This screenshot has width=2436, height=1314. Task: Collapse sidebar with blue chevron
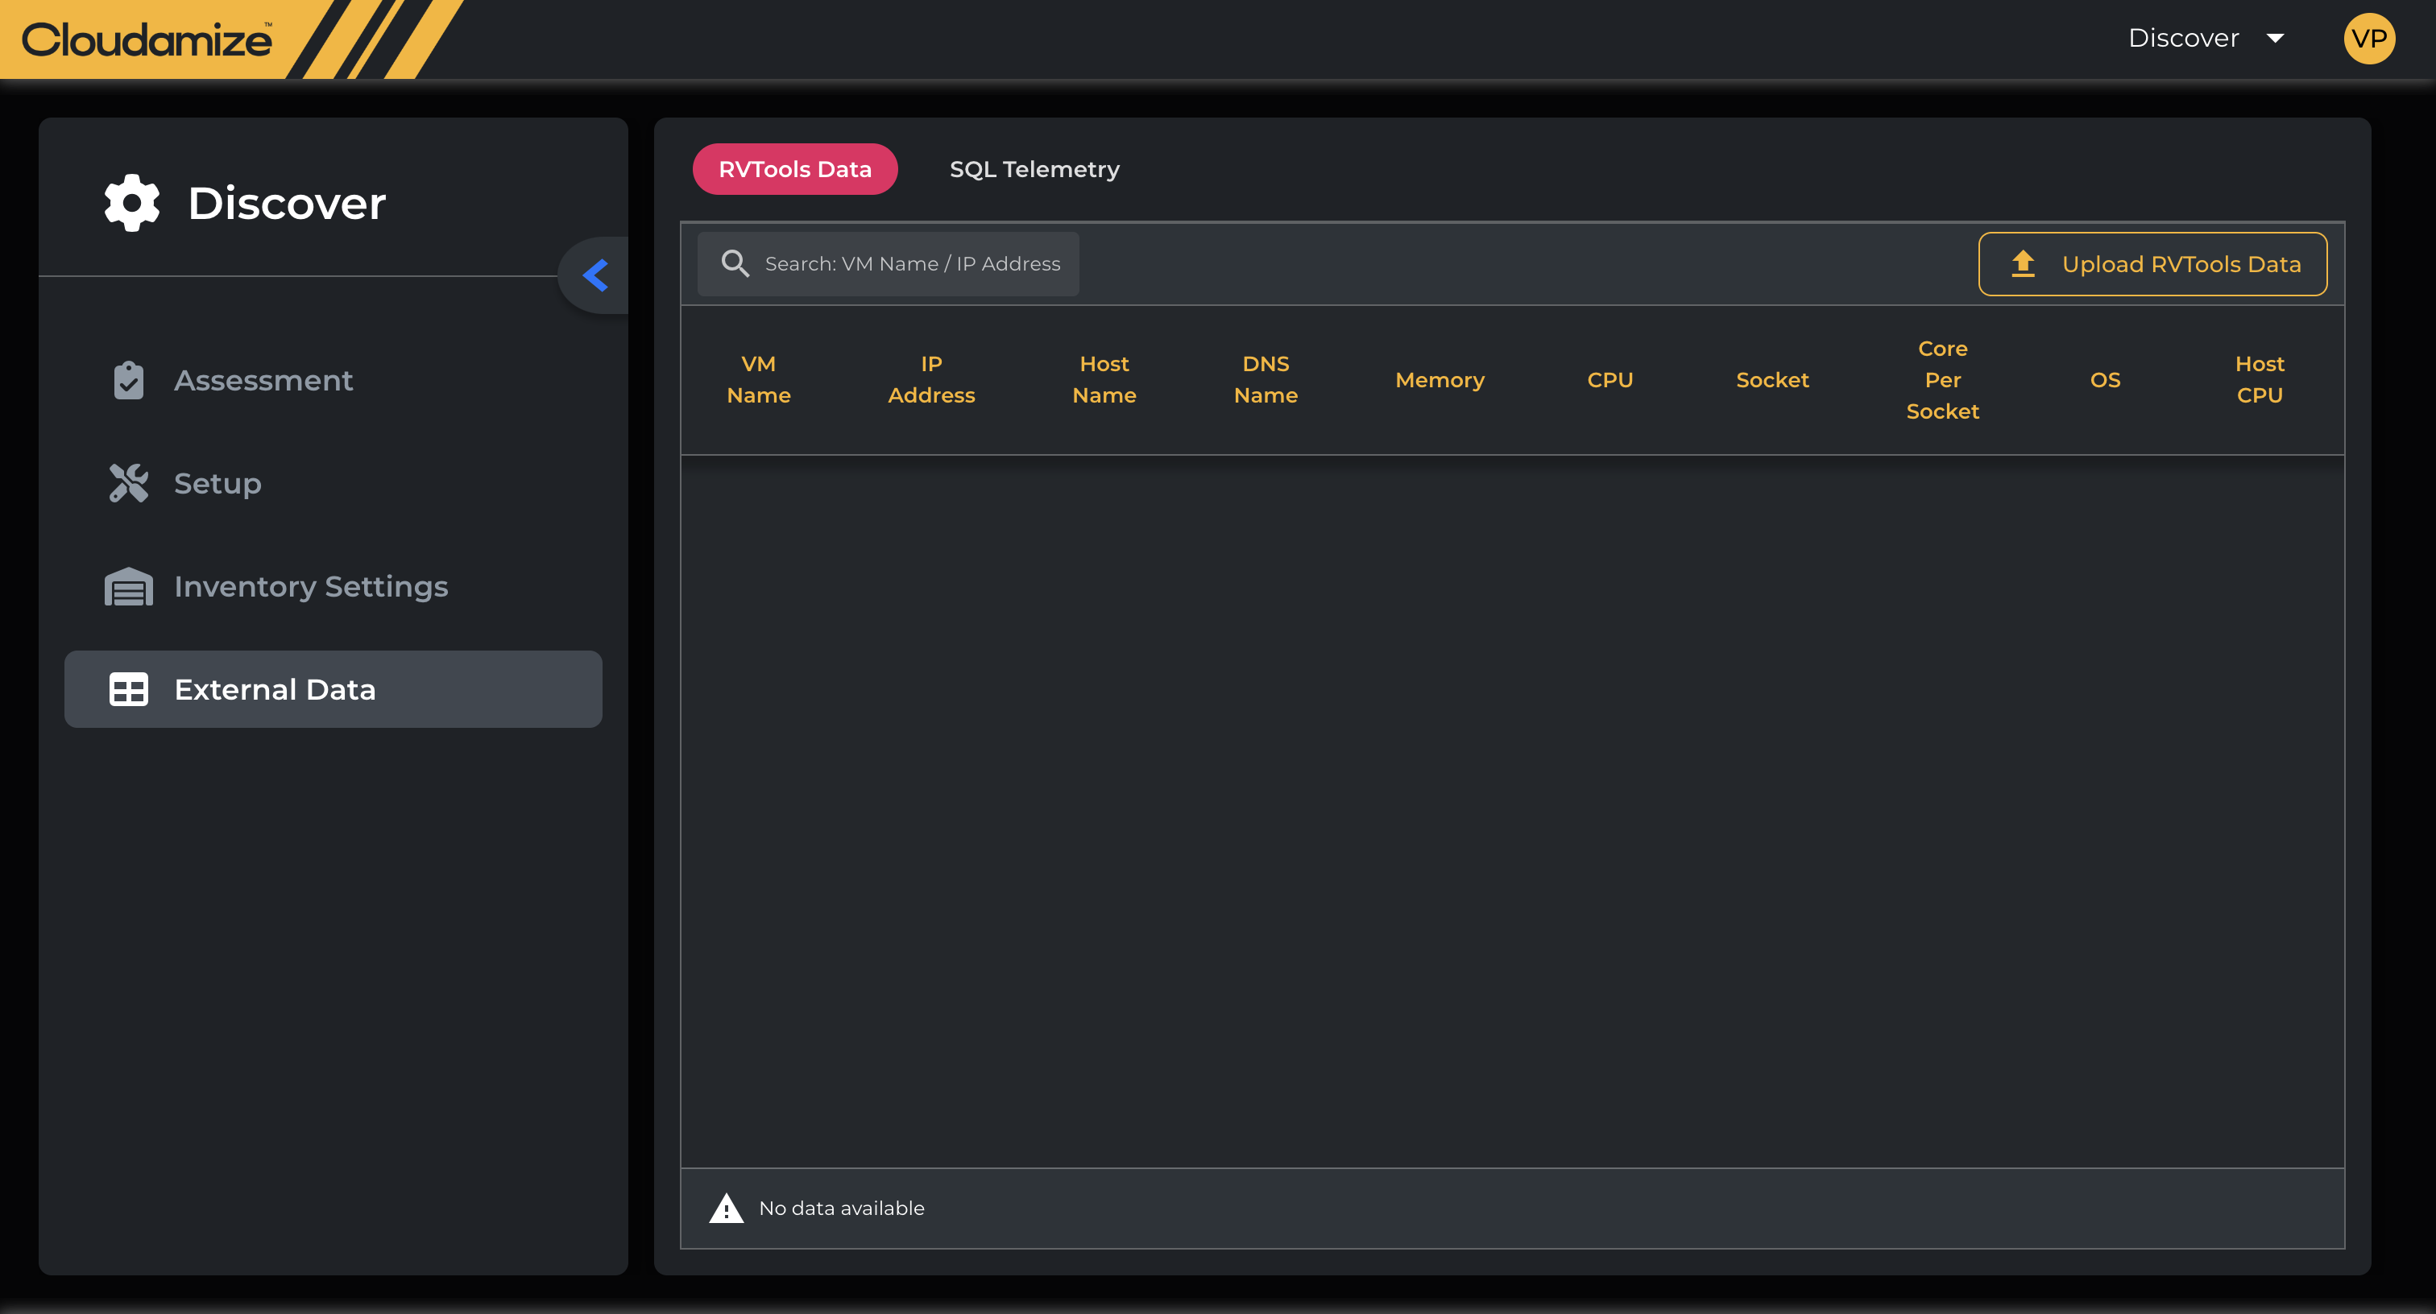tap(594, 275)
